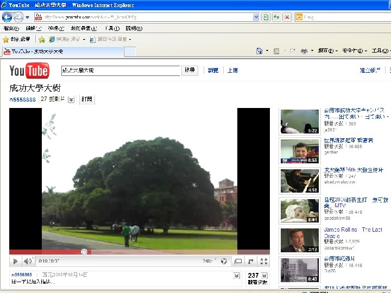391x293 pixels.
Task: Click the video settings round icon
Action: pyautogui.click(x=224, y=261)
